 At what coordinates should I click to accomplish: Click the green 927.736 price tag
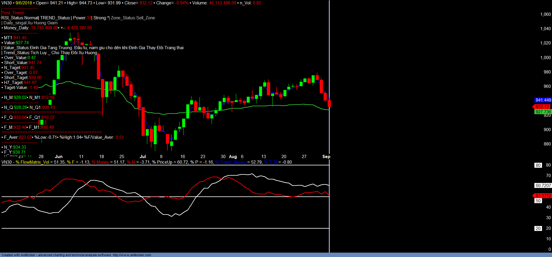(543, 112)
